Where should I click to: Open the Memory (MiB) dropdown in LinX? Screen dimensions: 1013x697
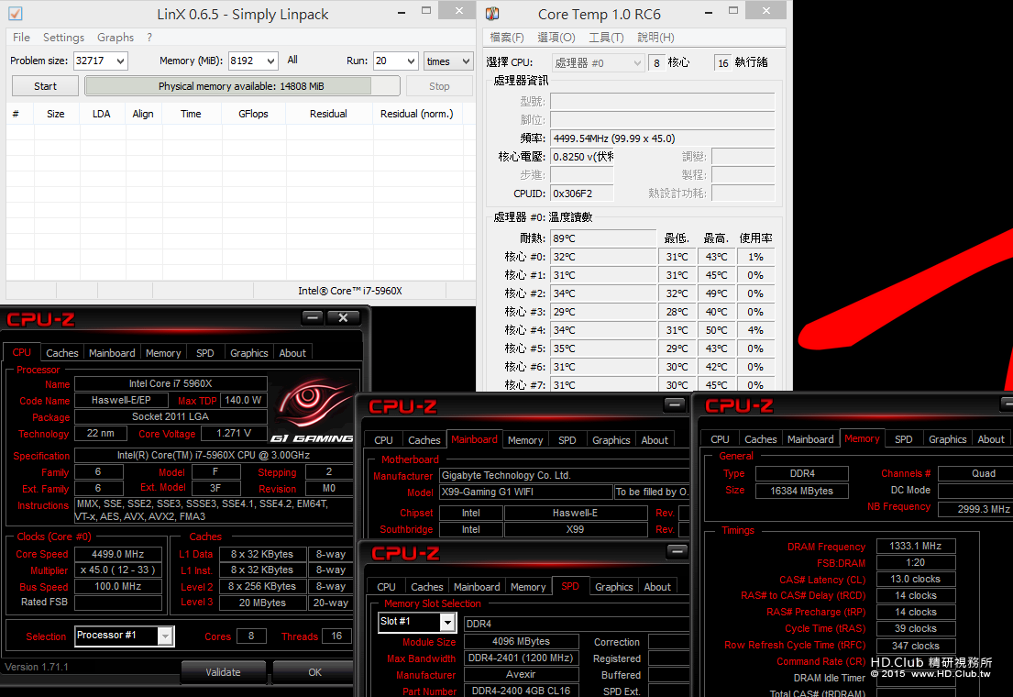(x=271, y=61)
